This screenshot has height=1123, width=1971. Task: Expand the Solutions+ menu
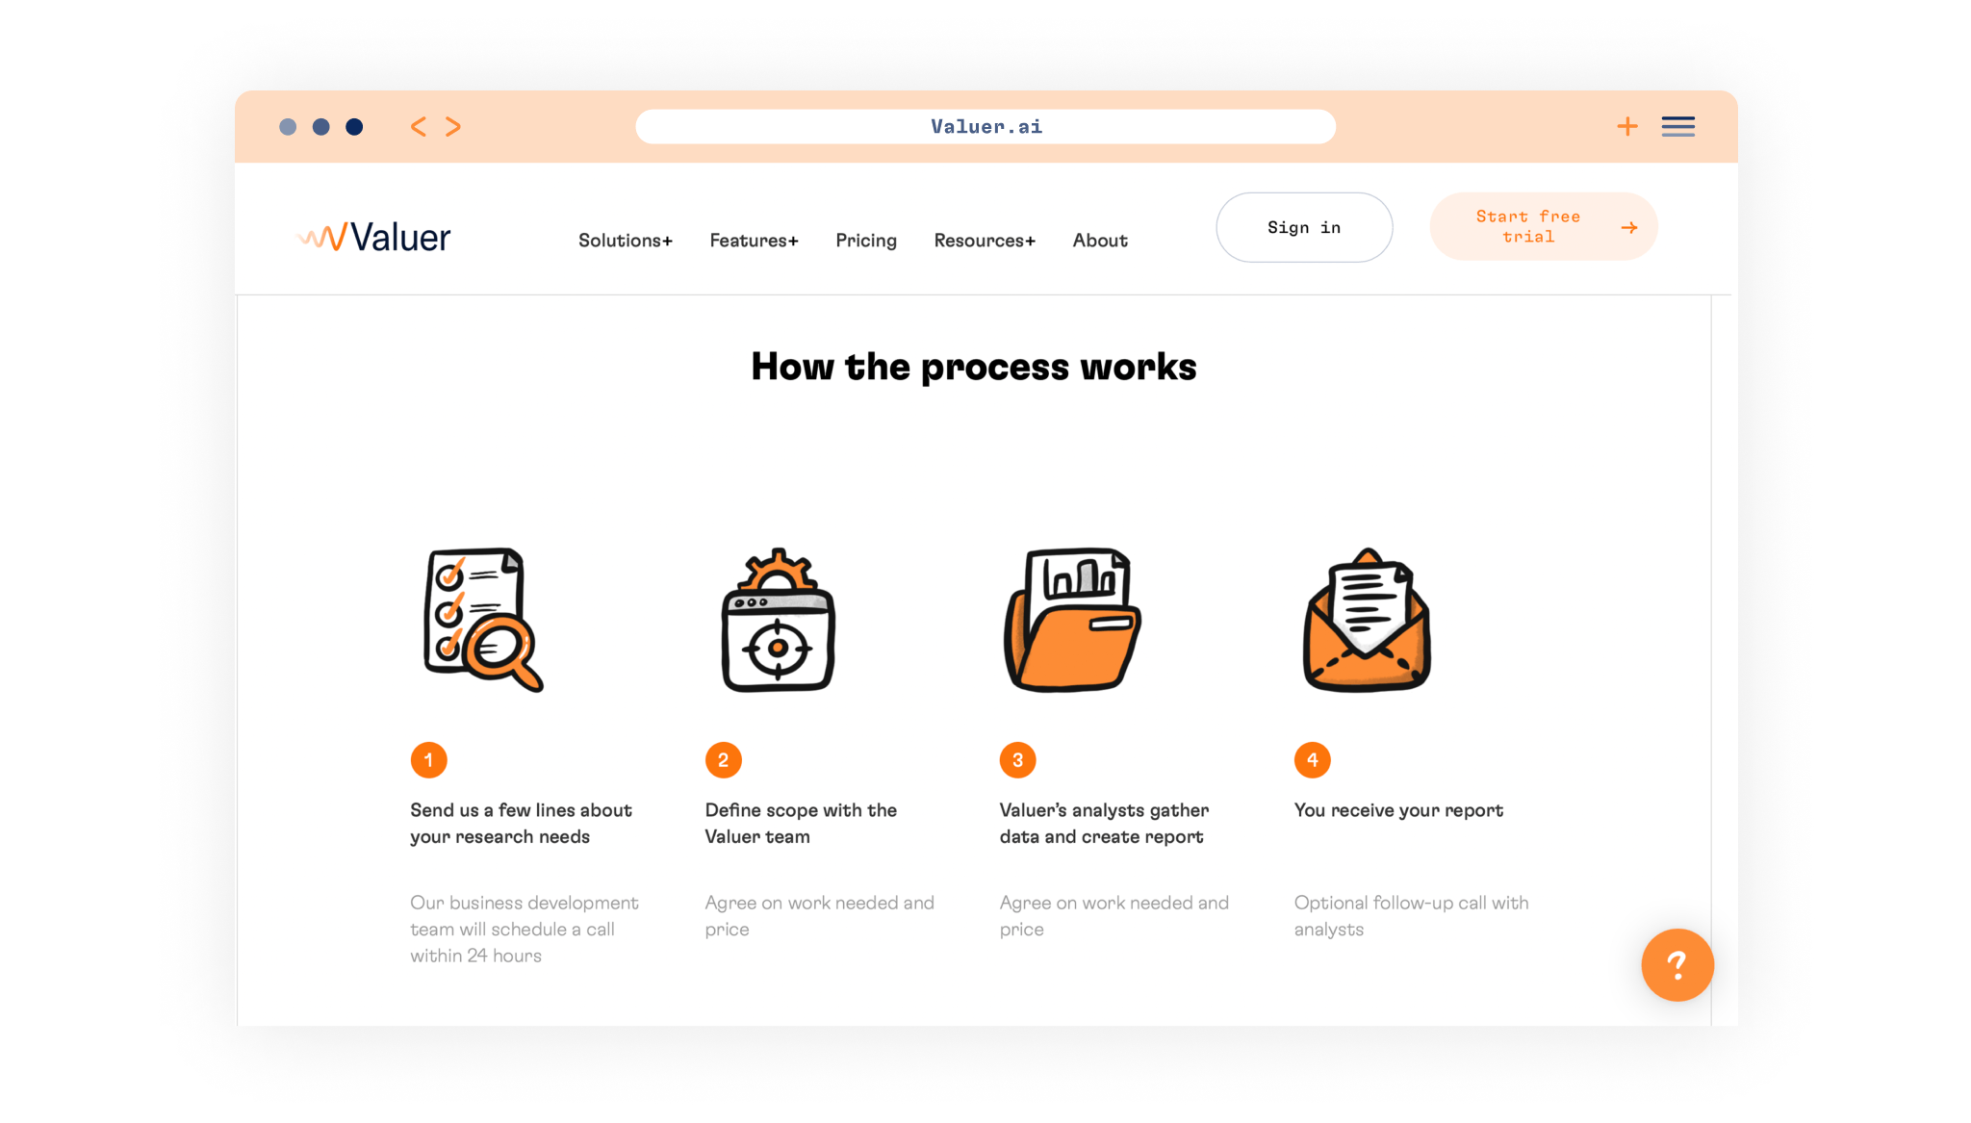tap(625, 241)
